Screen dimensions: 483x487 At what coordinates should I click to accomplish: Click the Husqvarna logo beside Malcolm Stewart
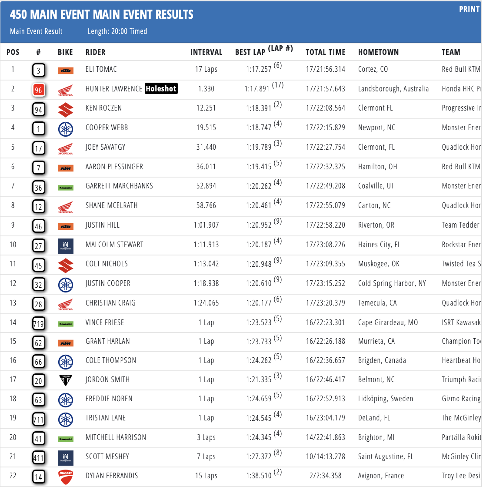click(x=66, y=245)
